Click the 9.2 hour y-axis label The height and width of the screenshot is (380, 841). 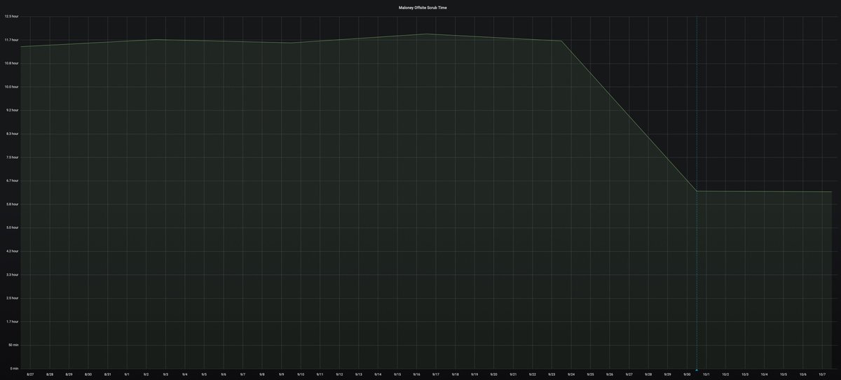[x=12, y=110]
